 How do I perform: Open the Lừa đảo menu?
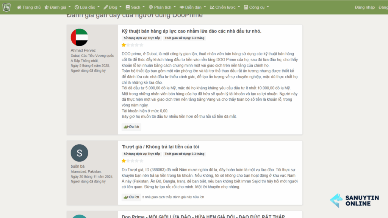pyautogui.click(x=87, y=8)
